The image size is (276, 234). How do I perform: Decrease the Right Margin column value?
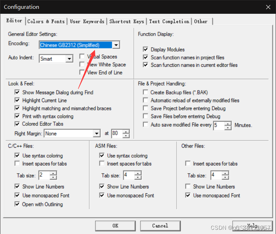pyautogui.click(x=126, y=136)
